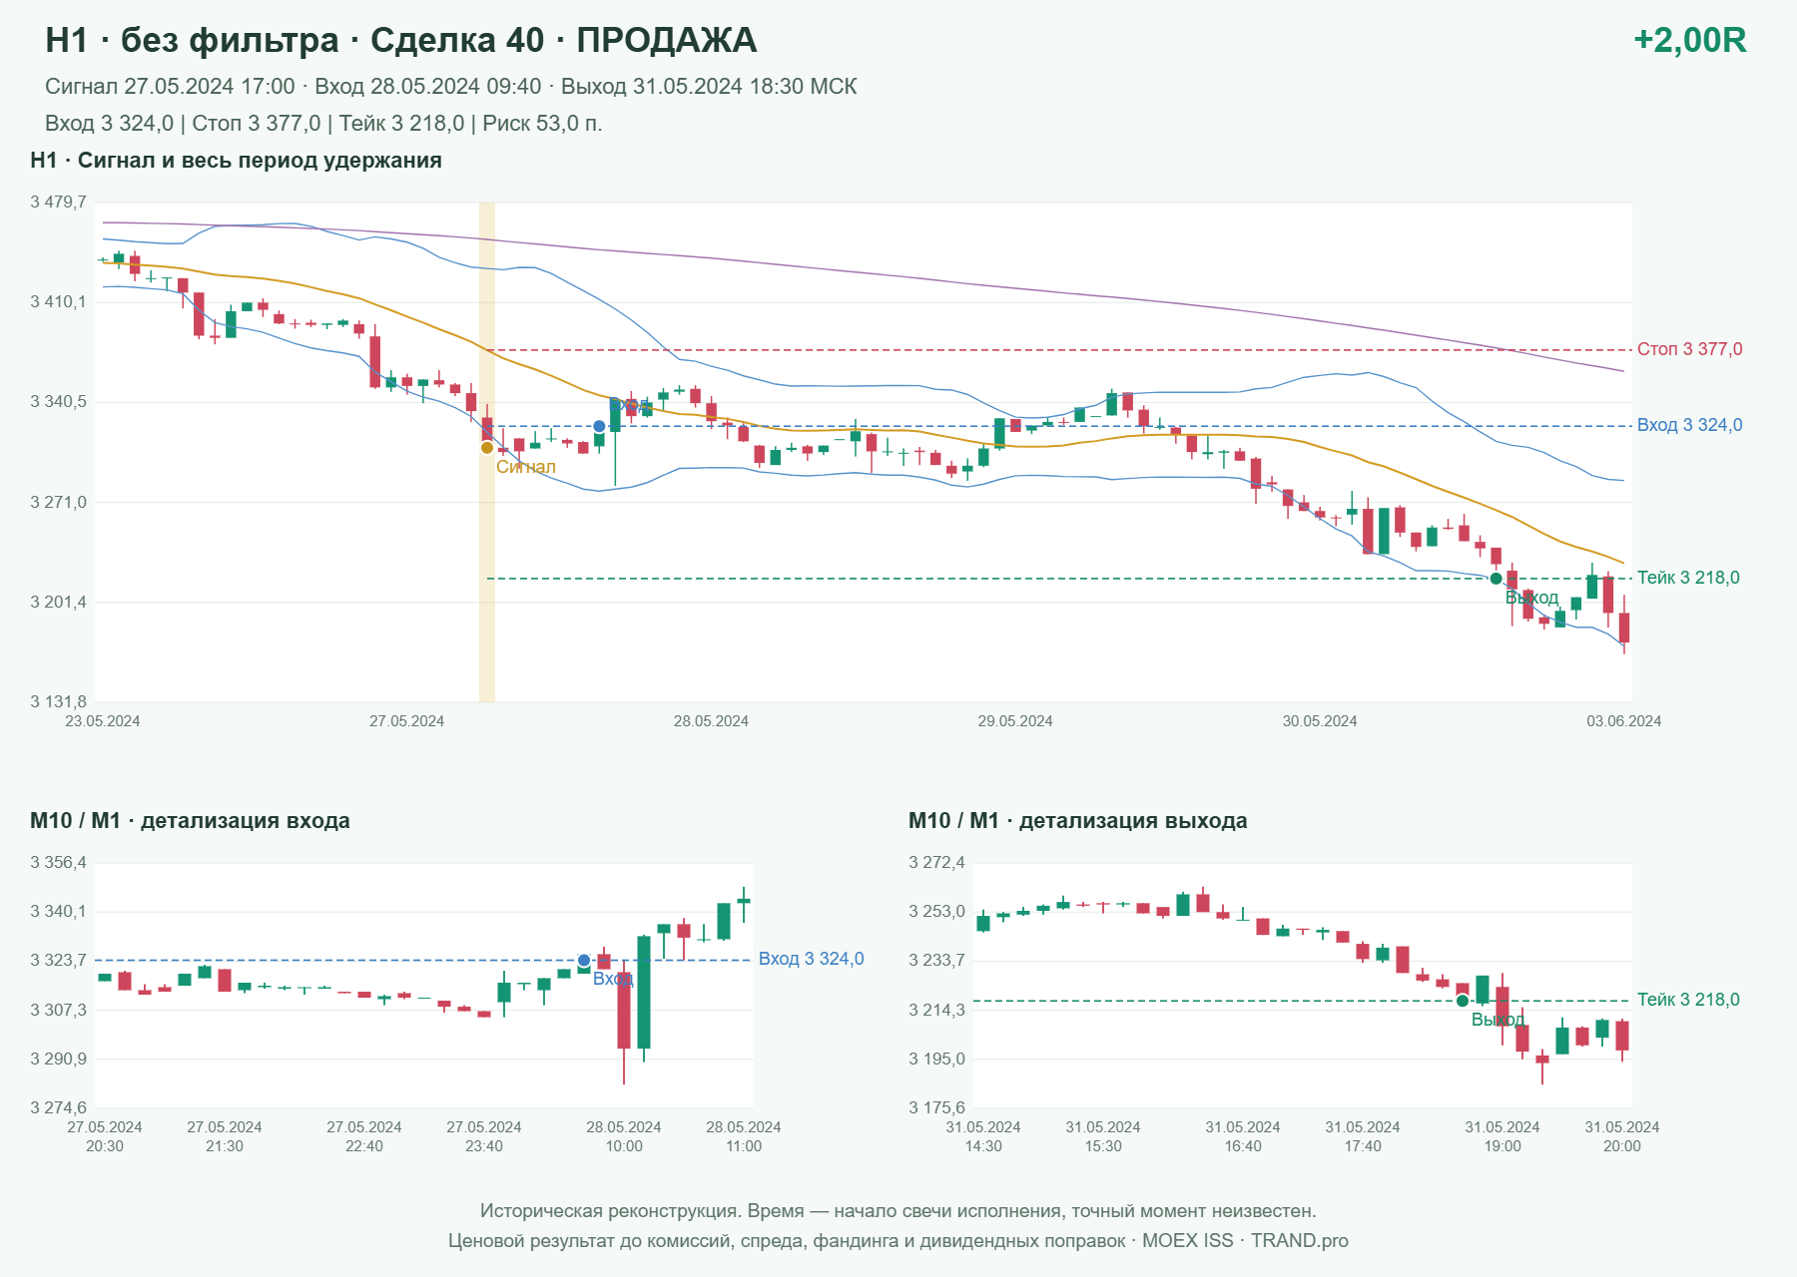Click "Вход 3 324,0" label beside the entry detail chart
The height and width of the screenshot is (1277, 1797).
tap(812, 959)
